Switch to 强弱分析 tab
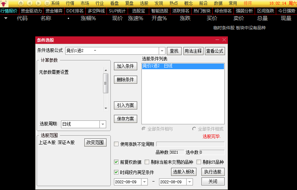 [244, 11]
